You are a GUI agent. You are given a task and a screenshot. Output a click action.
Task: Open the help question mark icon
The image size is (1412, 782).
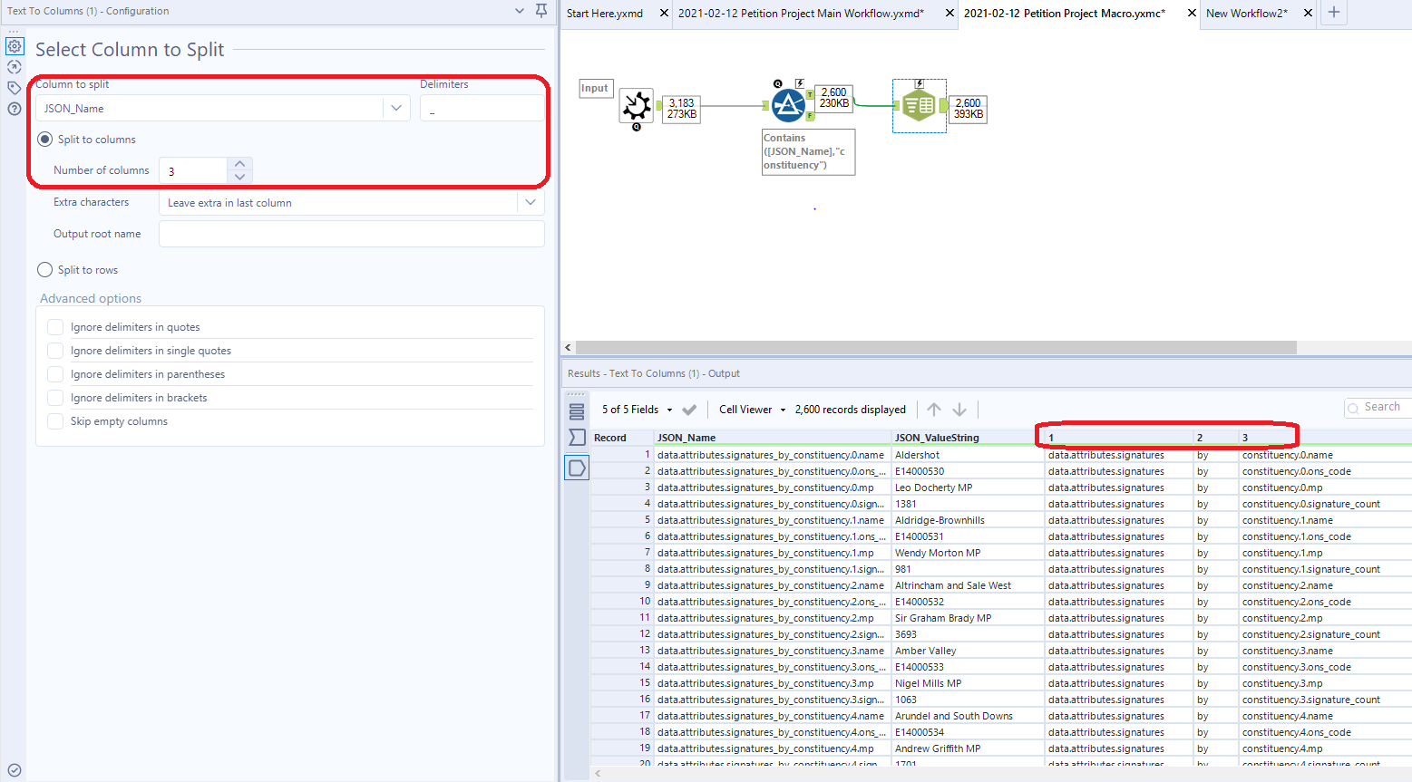[x=14, y=109]
